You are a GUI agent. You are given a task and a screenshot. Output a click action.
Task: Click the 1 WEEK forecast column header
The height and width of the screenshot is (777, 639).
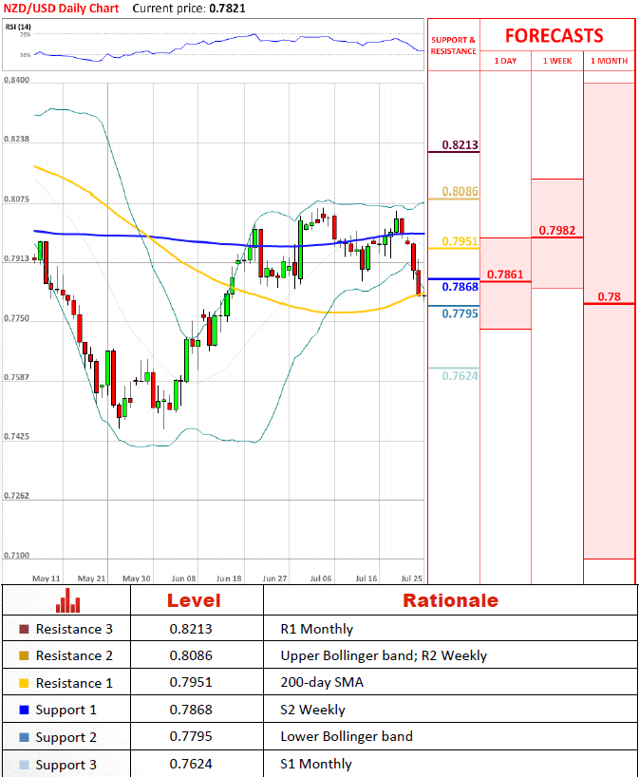(557, 61)
